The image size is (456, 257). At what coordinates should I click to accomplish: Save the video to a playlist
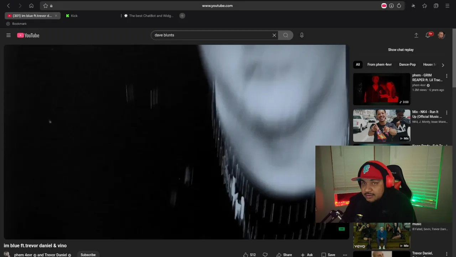(328, 255)
